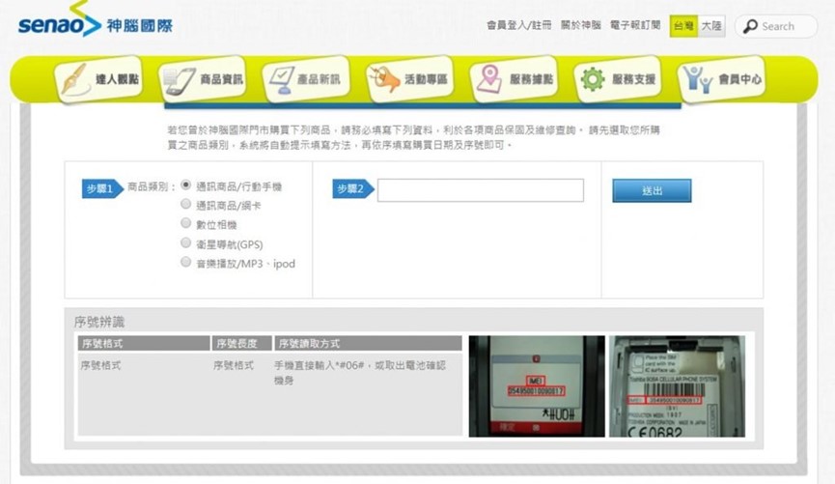Screen dimensions: 835x484
Task: Click the 會員登入/註冊 link
Action: (x=518, y=25)
